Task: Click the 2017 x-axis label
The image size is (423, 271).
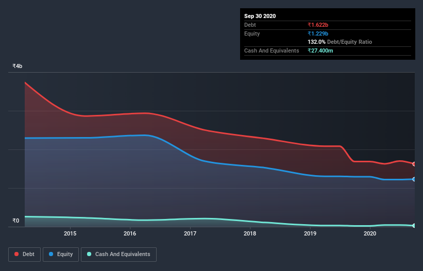Action: (x=190, y=233)
